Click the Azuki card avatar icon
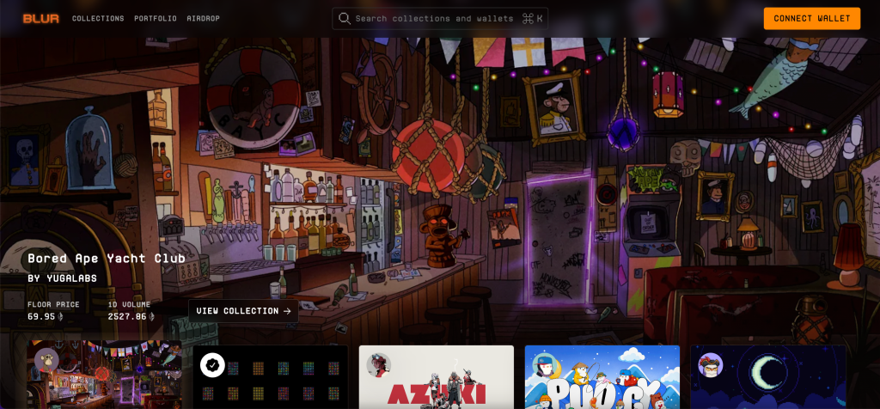 [x=378, y=365]
